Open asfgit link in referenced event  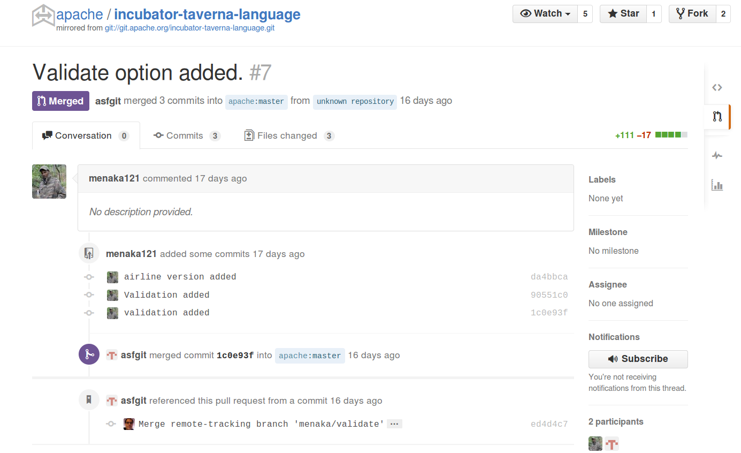134,401
